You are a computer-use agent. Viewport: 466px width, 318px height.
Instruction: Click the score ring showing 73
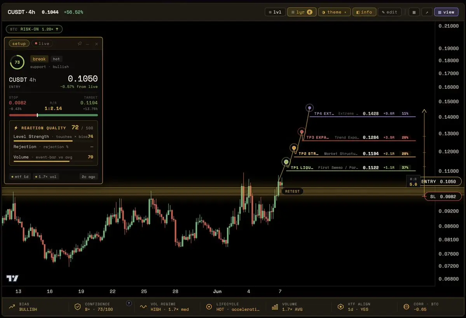click(17, 62)
